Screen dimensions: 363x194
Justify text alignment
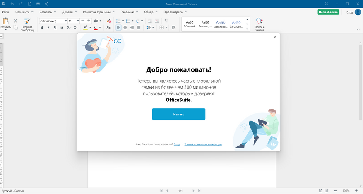[139, 28]
